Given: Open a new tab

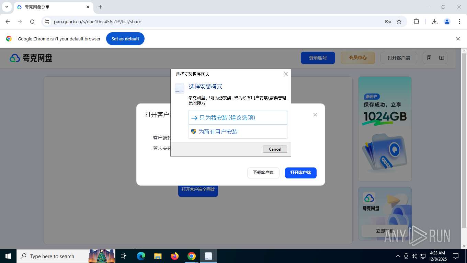Looking at the screenshot, I should pyautogui.click(x=100, y=7).
